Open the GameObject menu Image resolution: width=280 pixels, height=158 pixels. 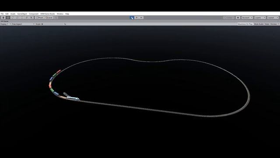[22, 14]
